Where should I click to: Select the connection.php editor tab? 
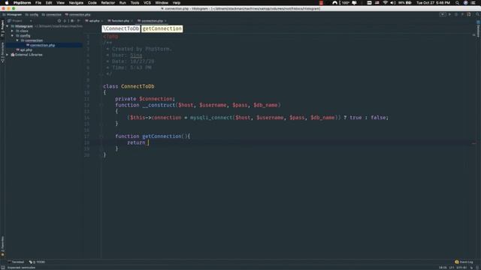click(x=151, y=21)
